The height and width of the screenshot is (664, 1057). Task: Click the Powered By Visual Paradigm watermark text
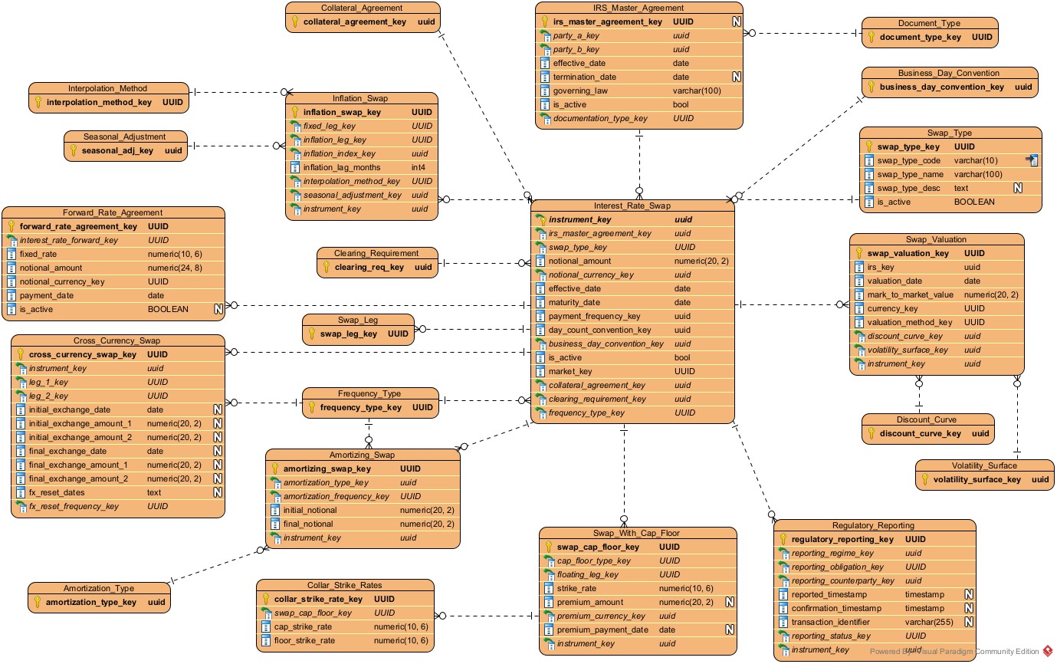[x=953, y=652]
